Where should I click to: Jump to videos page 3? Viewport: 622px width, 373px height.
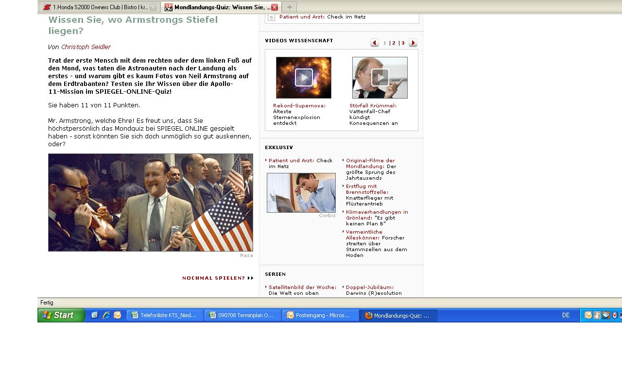(403, 43)
